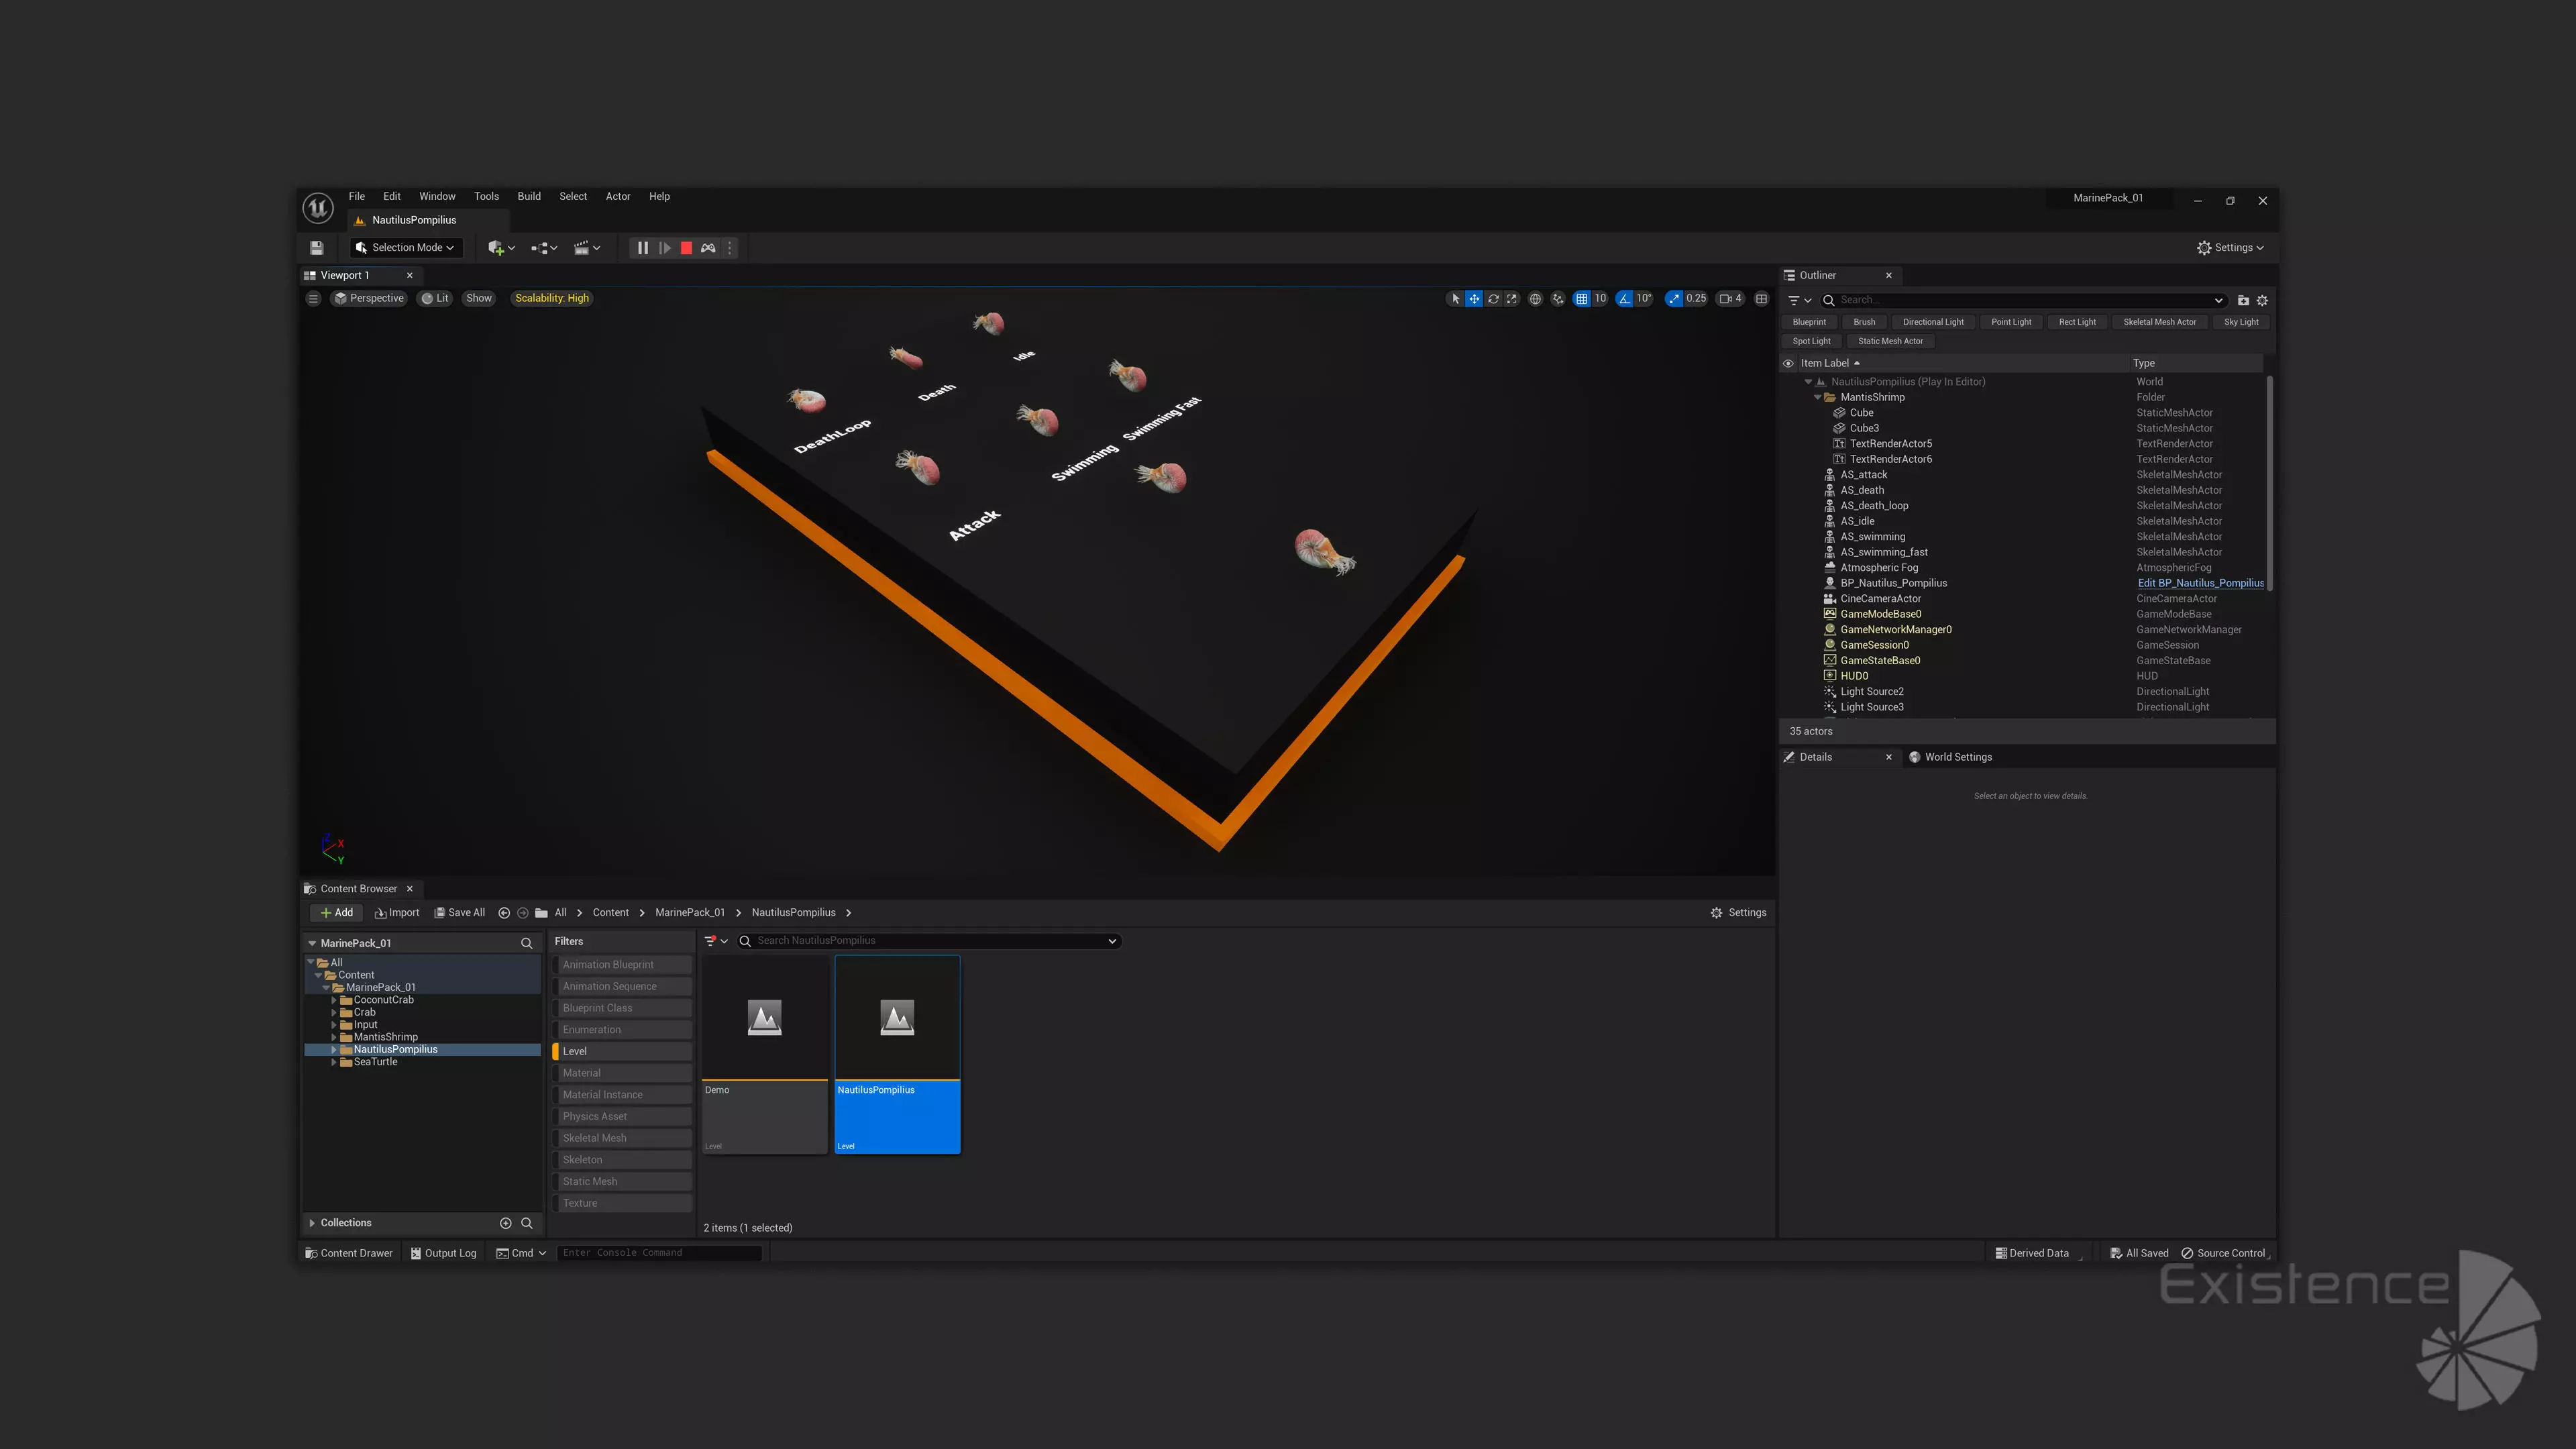Open the Build menu

click(x=528, y=197)
